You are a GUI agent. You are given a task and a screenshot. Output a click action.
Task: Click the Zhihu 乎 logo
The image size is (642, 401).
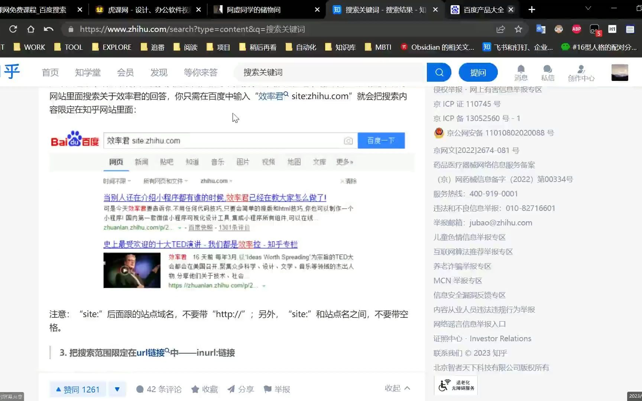(x=10, y=71)
